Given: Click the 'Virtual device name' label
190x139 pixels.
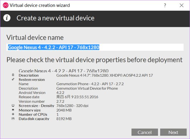Looking at the screenshot, I should point(35,37).
